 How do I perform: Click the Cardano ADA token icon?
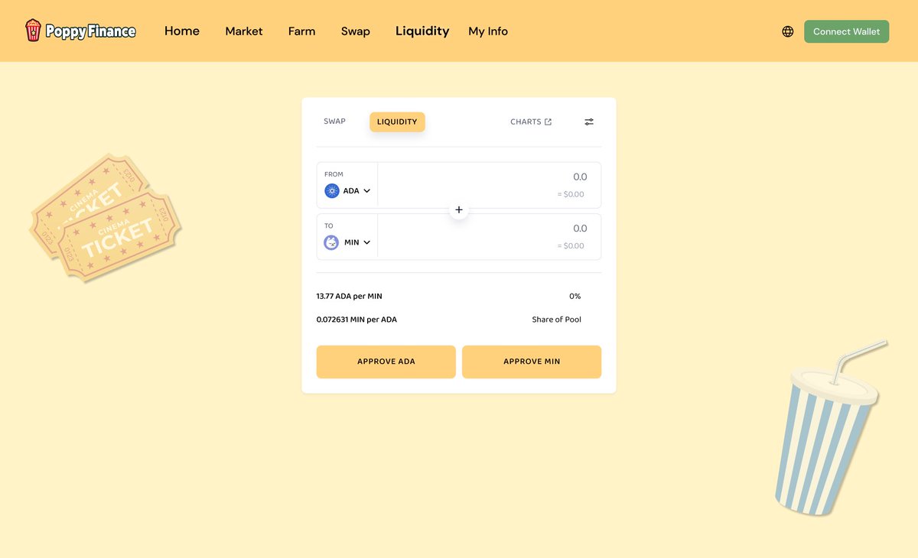(x=331, y=190)
